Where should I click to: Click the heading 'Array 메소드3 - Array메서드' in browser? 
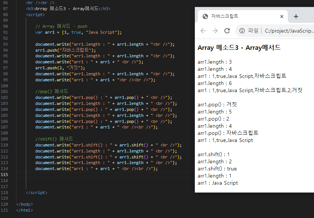pos(239,48)
